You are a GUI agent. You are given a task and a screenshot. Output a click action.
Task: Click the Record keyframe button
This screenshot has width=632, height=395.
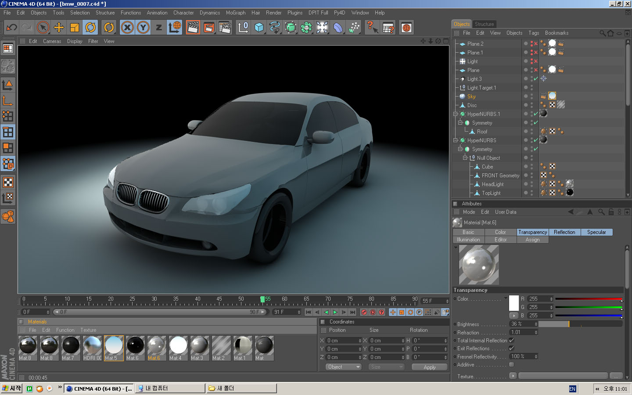coord(364,312)
